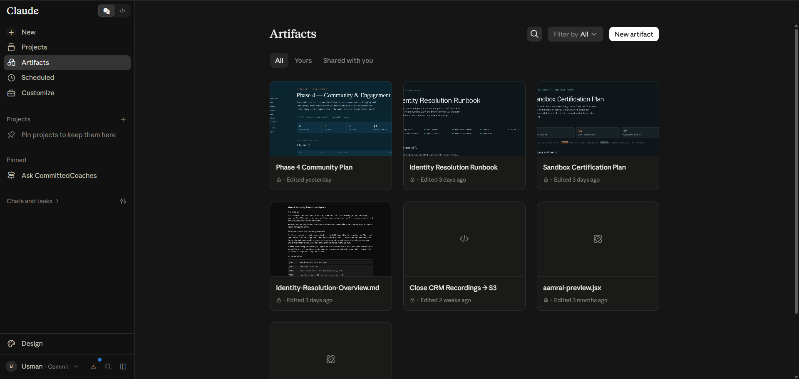Click lock icon under Identity Resolution Runbook

pyautogui.click(x=412, y=180)
